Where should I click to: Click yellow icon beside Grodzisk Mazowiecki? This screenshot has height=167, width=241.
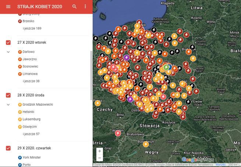click(x=20, y=104)
